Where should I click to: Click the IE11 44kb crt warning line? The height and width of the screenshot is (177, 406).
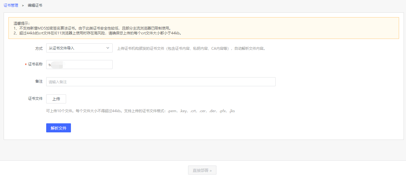tap(97, 33)
